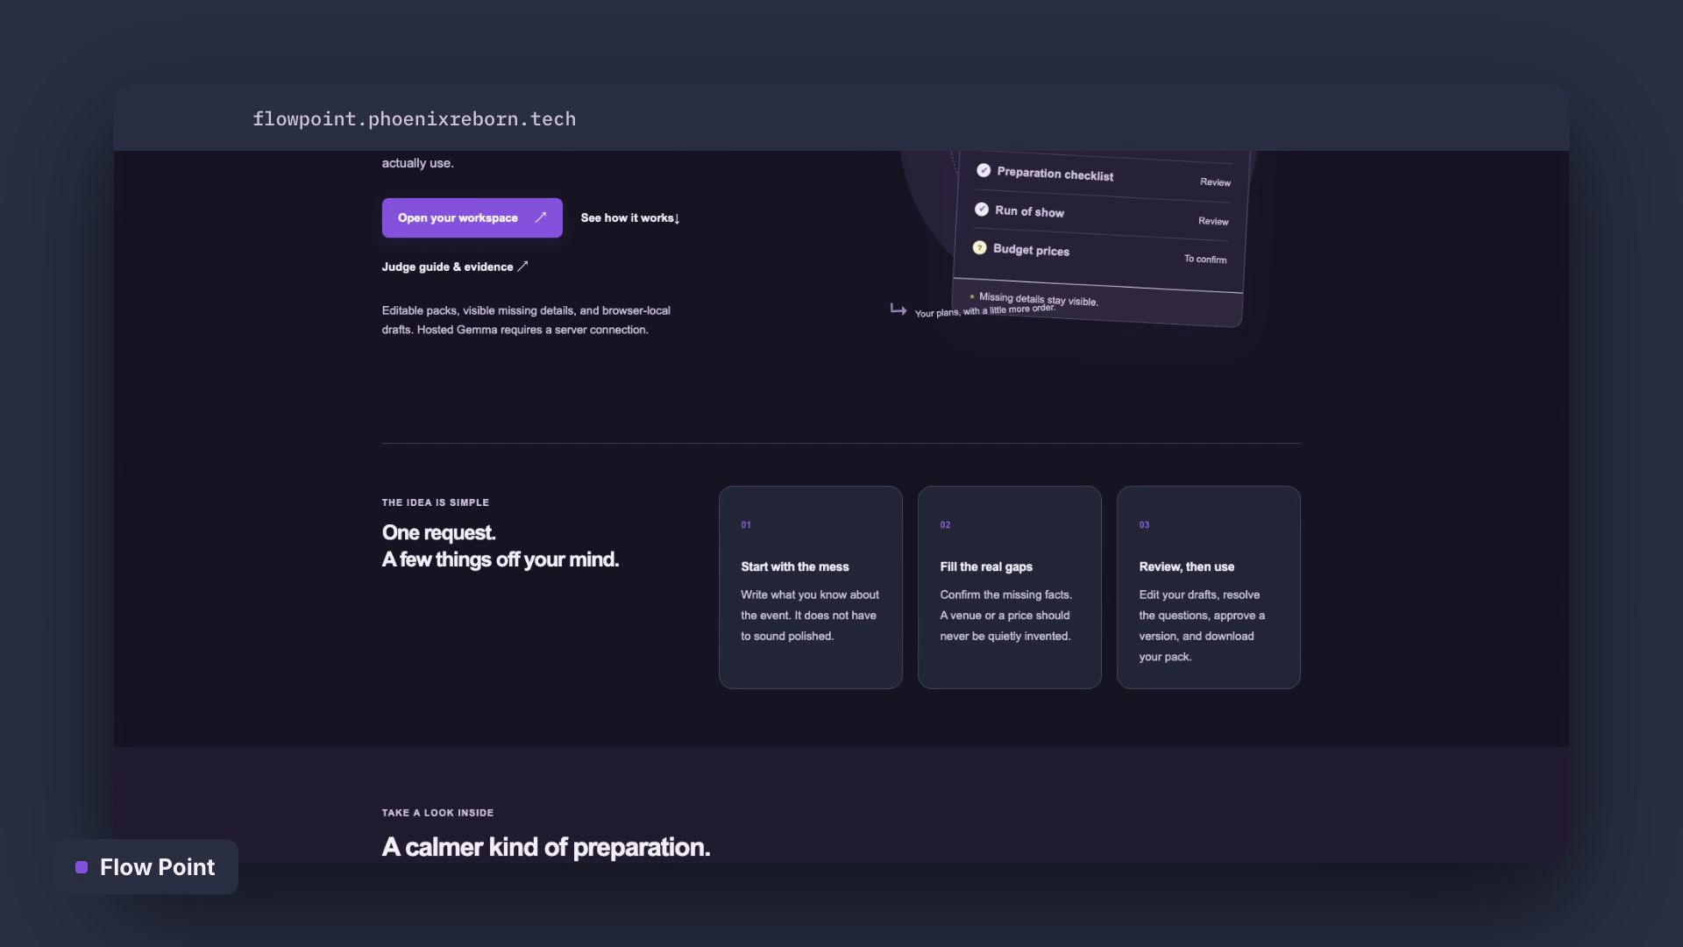Click the check icon beside Run of show
This screenshot has height=947, width=1683.
click(x=982, y=209)
